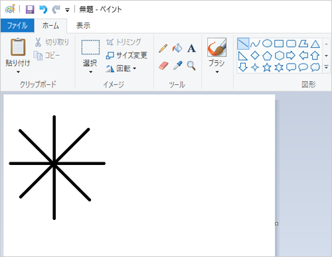Viewport: 332px width, 257px height.
Task: Select the Oval shape
Action: tap(267, 44)
